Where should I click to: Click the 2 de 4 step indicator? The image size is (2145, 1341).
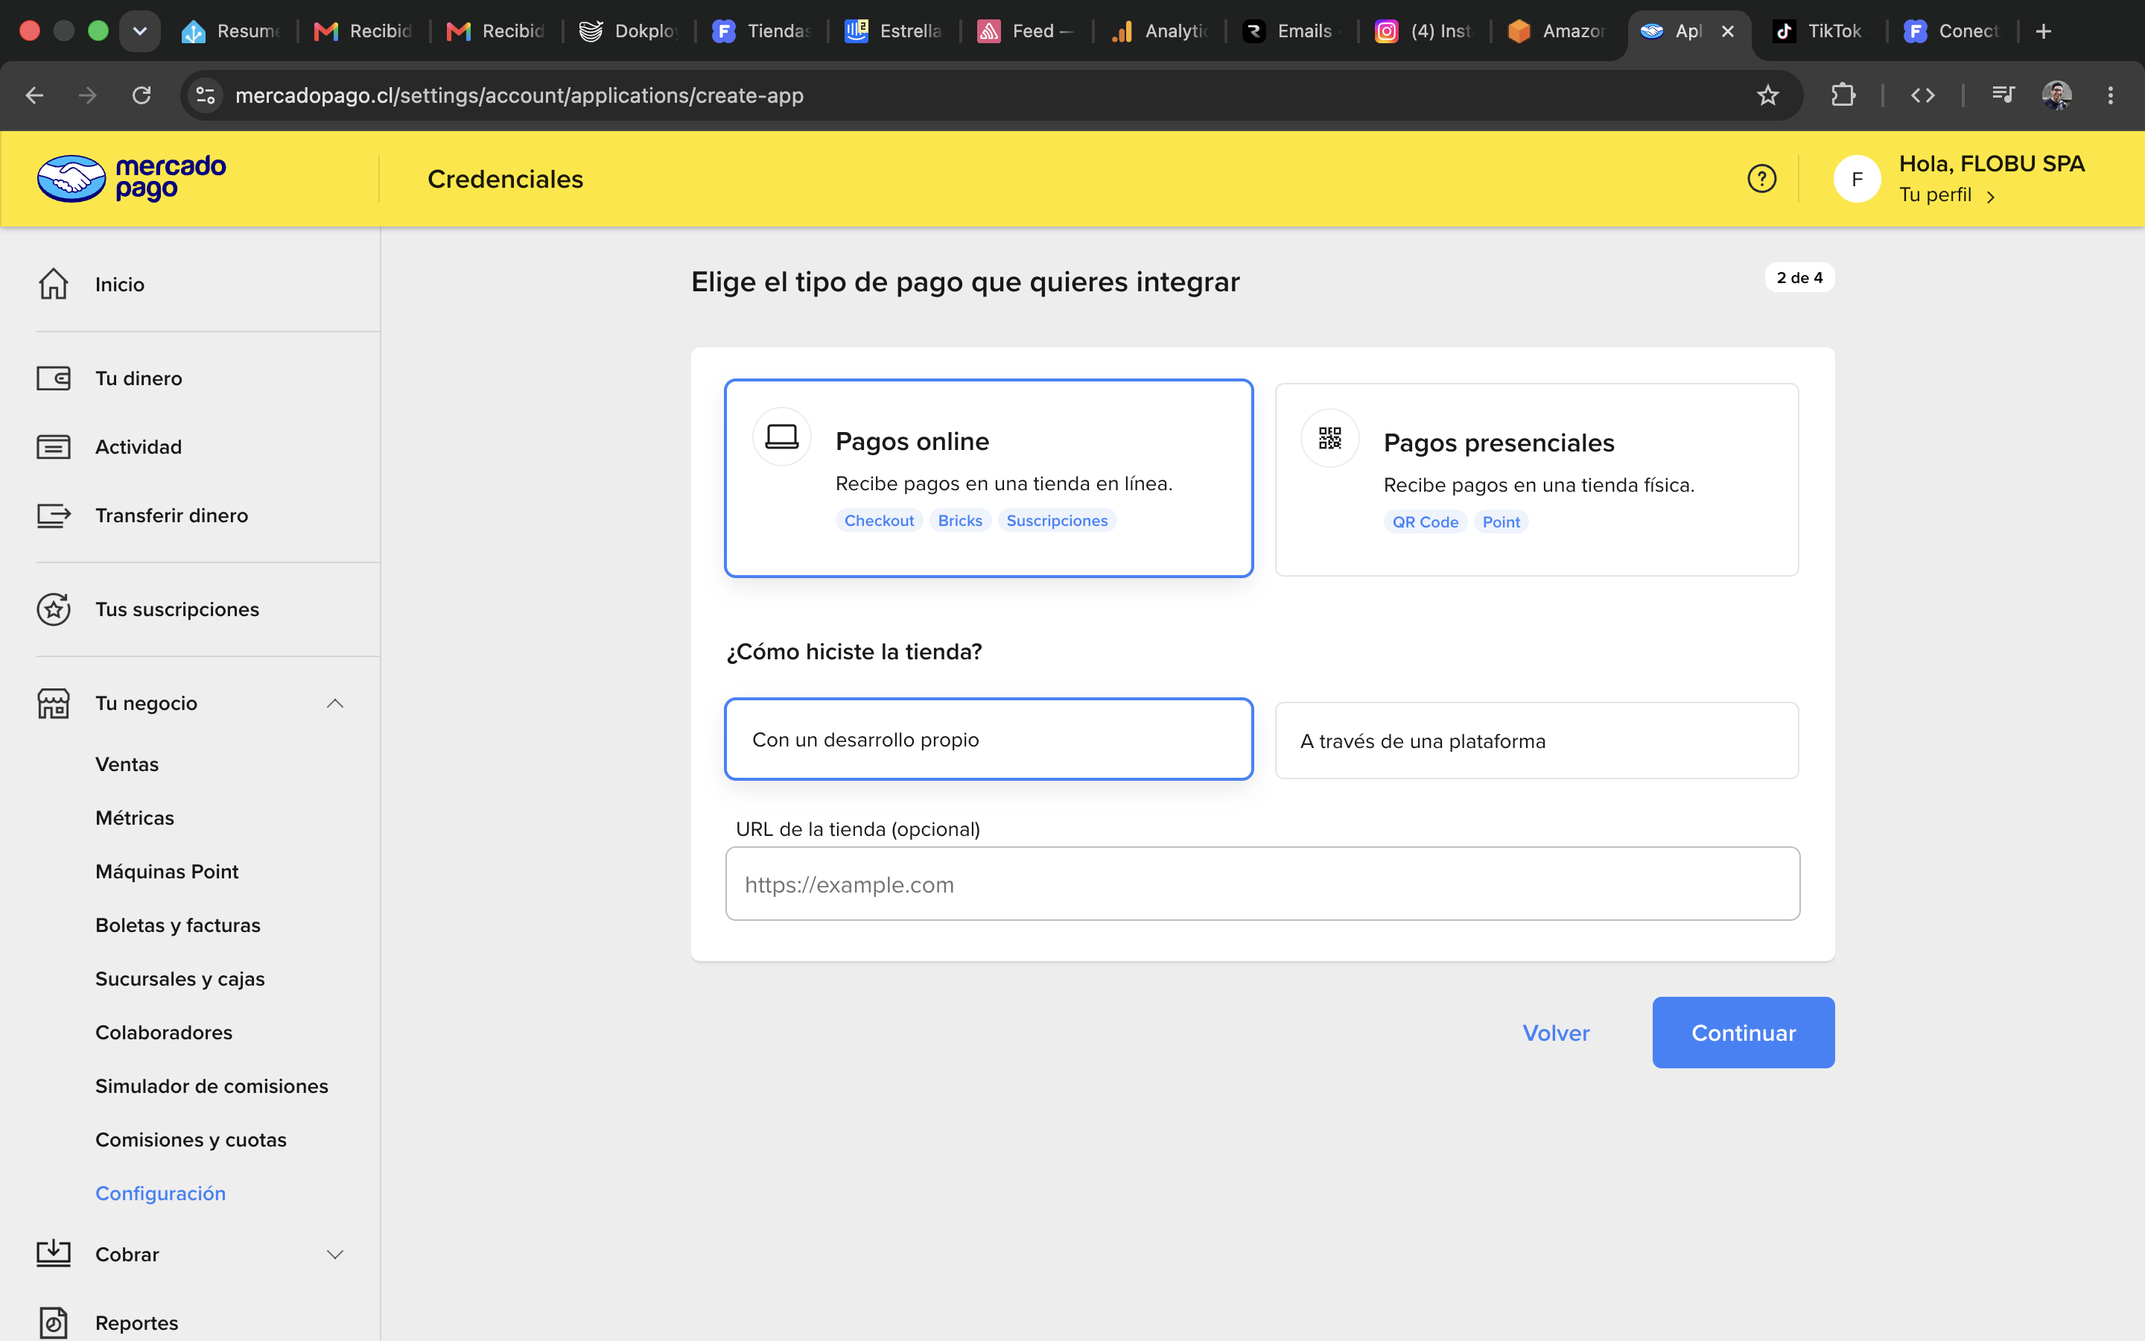coord(1799,278)
